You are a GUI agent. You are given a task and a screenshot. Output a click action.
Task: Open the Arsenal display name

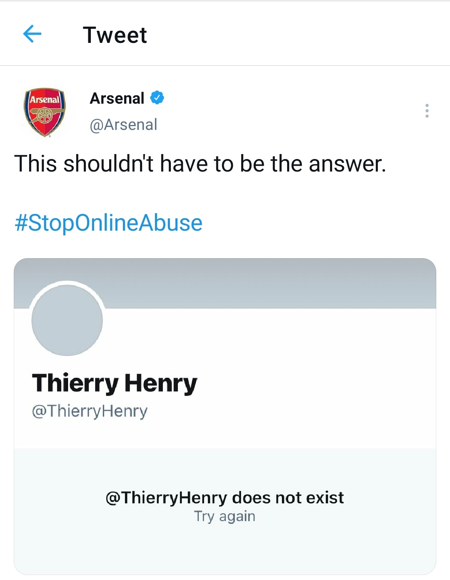(x=117, y=99)
